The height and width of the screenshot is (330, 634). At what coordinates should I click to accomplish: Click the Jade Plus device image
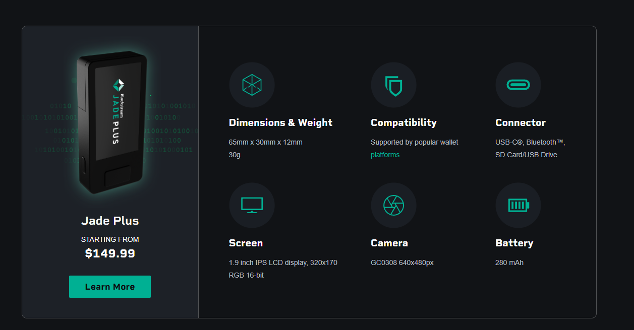pyautogui.click(x=111, y=123)
